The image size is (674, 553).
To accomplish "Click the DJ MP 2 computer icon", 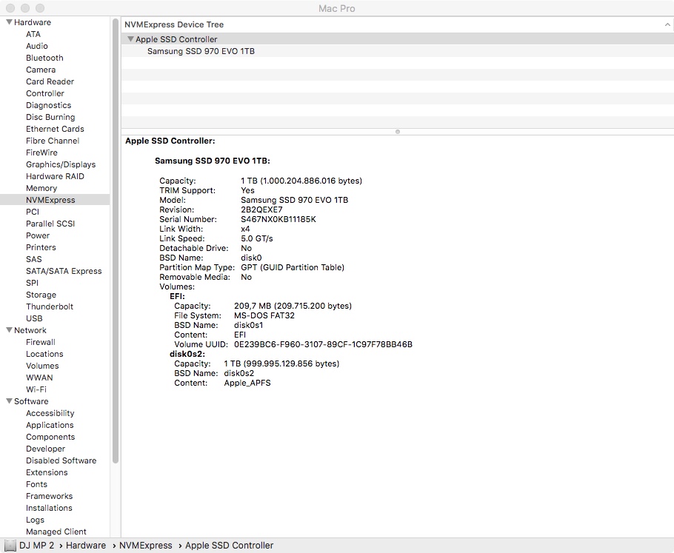I will click(x=10, y=546).
